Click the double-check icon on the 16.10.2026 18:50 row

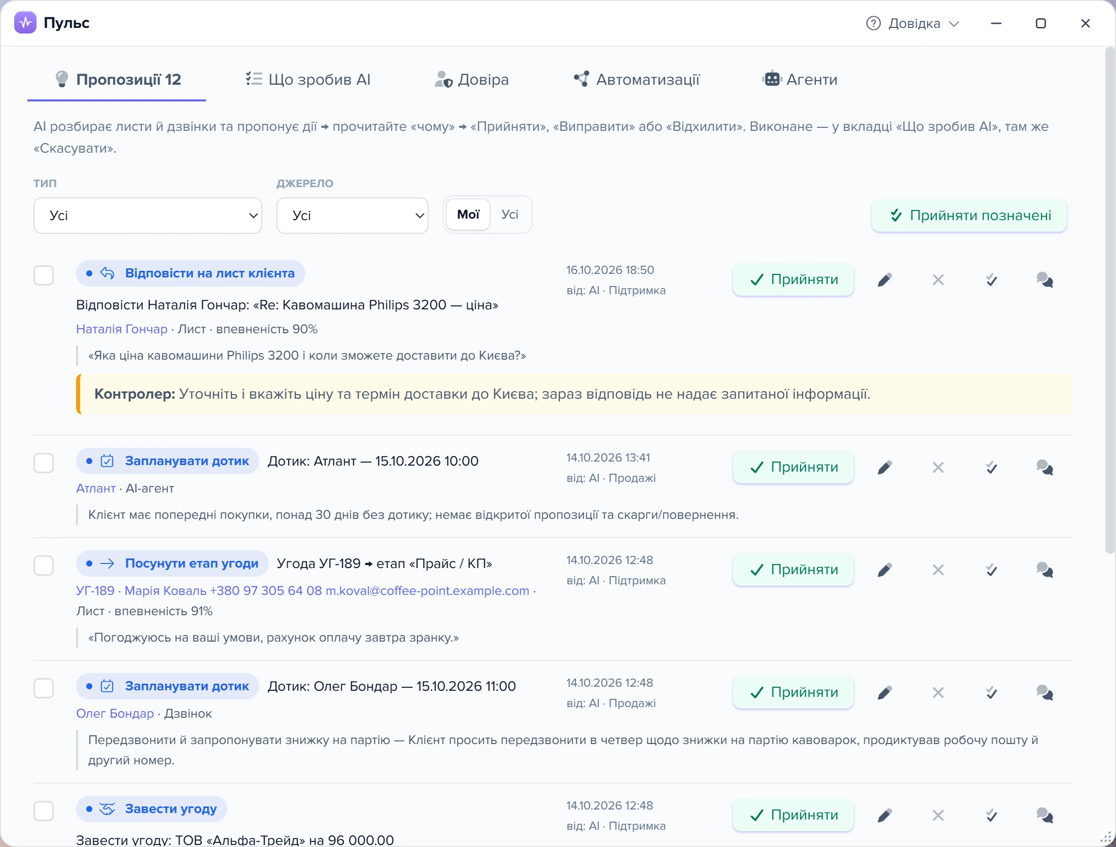tap(991, 280)
